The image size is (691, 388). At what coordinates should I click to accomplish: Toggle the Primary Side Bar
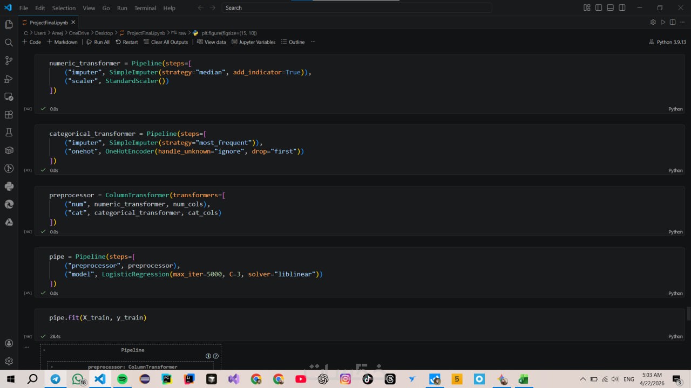(599, 8)
